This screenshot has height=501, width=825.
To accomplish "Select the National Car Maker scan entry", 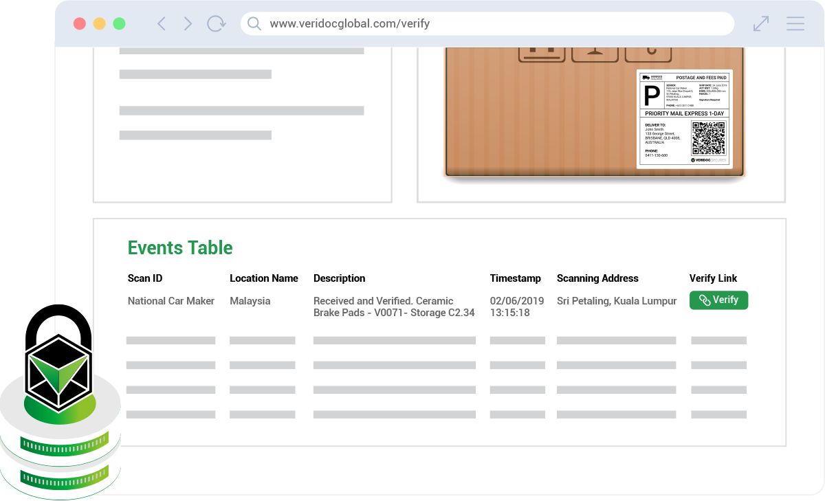I will (171, 301).
